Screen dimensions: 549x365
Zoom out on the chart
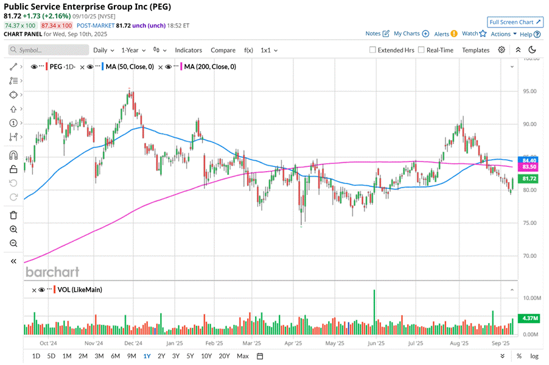click(x=13, y=243)
